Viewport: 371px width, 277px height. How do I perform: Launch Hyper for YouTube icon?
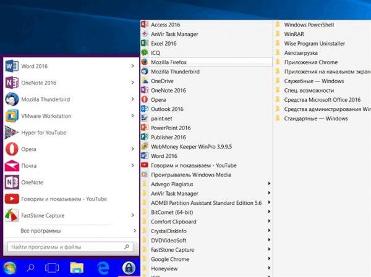pyautogui.click(x=11, y=133)
